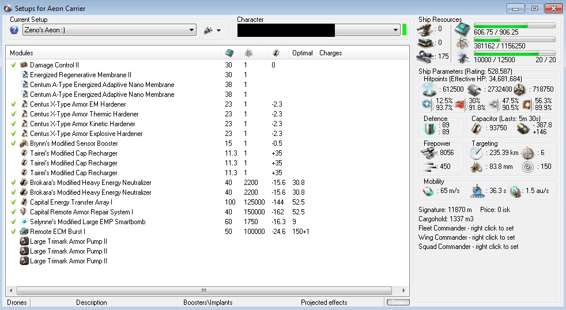
Task: Toggle Brynn's Modified Sensor Booster checkmark
Action: pos(13,143)
